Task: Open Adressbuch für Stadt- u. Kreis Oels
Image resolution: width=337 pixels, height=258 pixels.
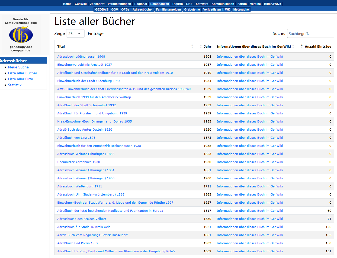Action: pyautogui.click(x=84, y=227)
